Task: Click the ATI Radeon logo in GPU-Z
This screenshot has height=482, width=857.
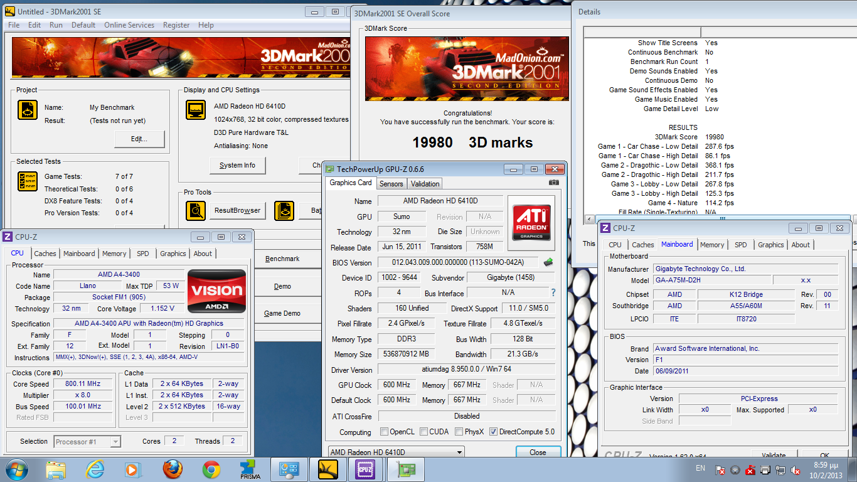Action: point(532,222)
